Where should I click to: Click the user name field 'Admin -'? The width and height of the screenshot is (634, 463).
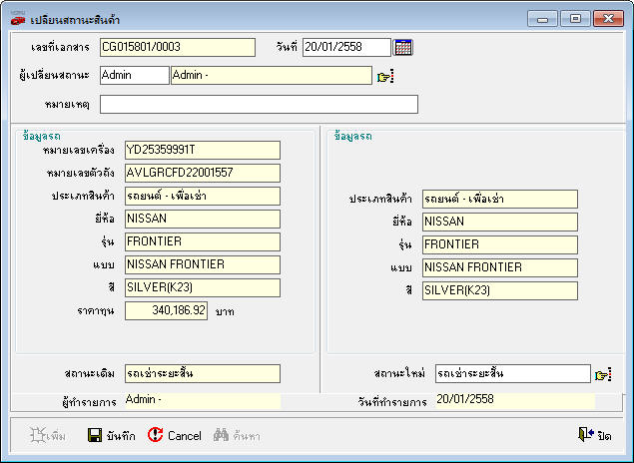point(272,76)
